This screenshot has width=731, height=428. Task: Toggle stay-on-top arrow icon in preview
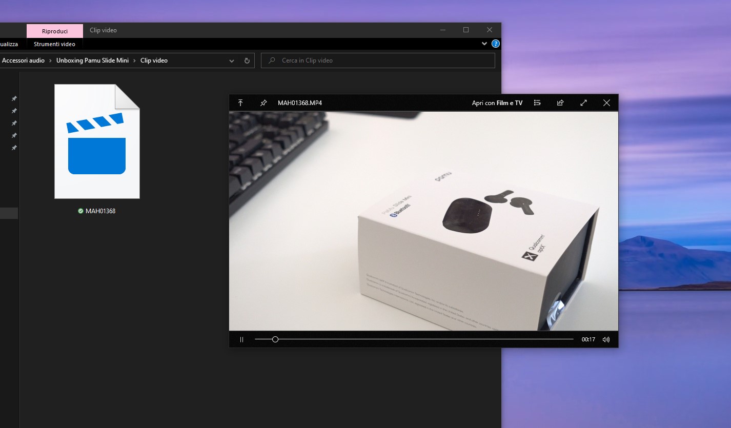240,103
